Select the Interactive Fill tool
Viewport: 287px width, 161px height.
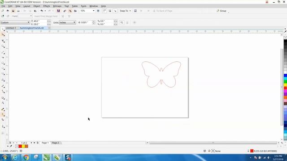(x=3, y=114)
